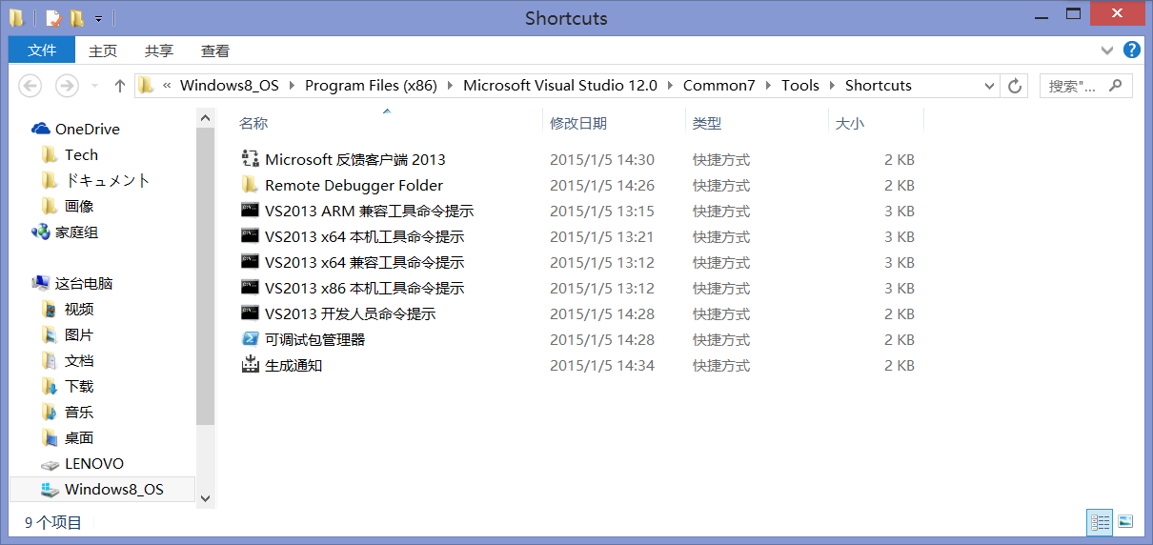Click the 2015/1/5 13:21 date cell
This screenshot has height=545, width=1153.
click(602, 236)
